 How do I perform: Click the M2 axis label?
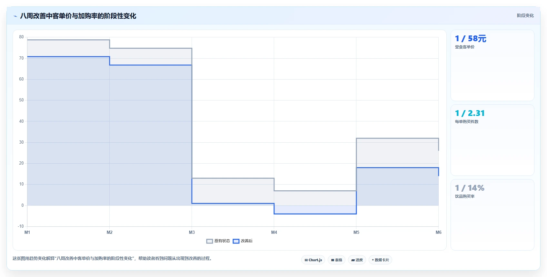point(110,232)
